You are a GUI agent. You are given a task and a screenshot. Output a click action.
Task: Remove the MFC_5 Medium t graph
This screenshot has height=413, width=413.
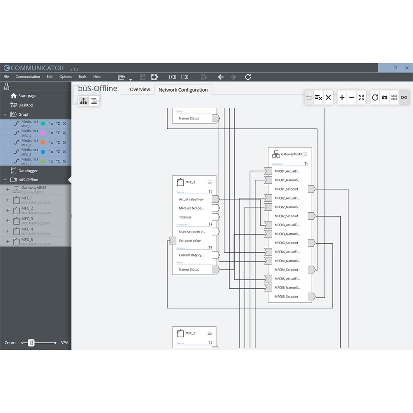64,123
